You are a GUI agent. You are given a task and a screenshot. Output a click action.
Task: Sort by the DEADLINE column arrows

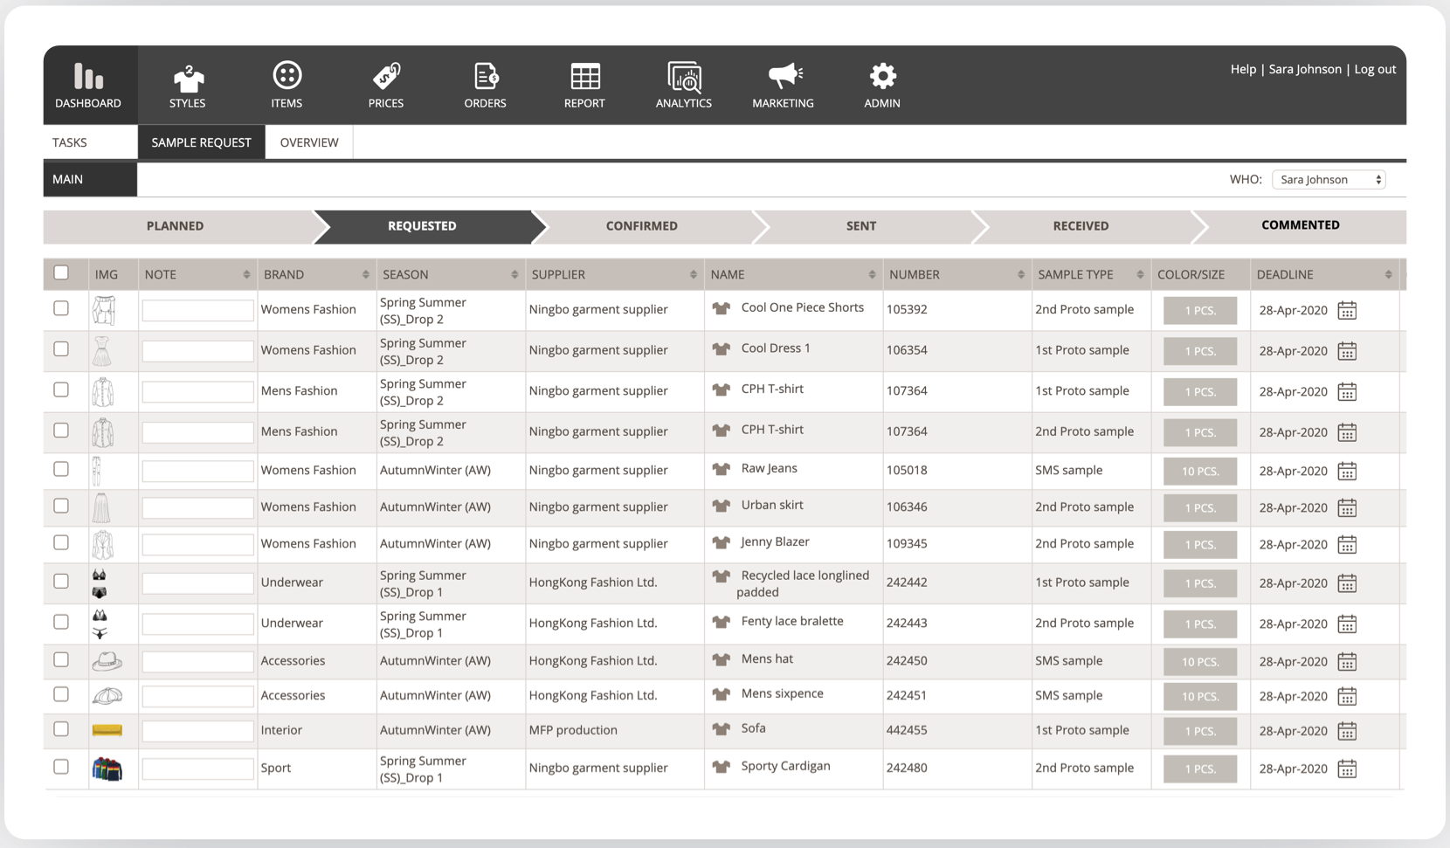(x=1388, y=274)
